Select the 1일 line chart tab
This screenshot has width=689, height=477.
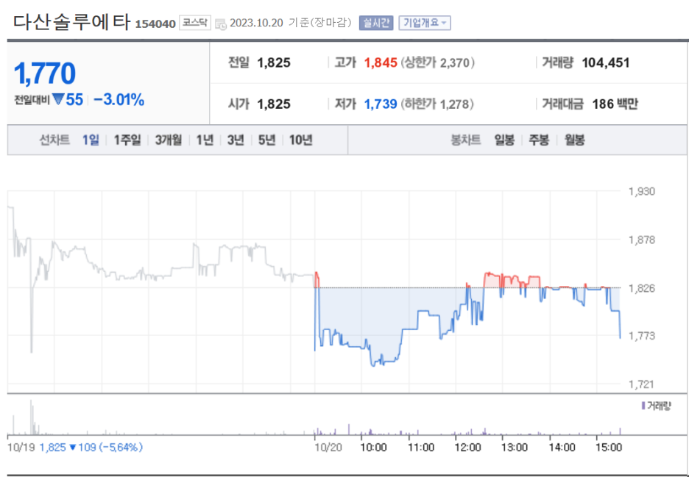point(91,140)
